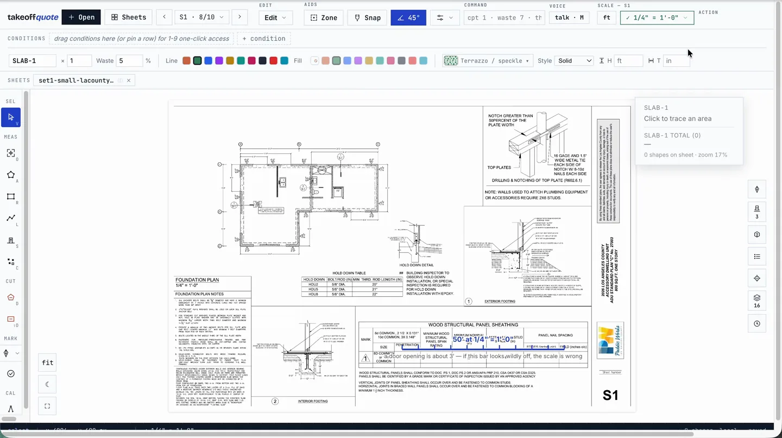Pick the red line color swatch

point(273,61)
